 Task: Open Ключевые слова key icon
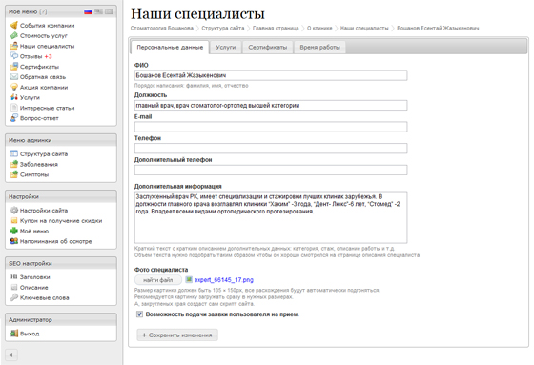[14, 297]
